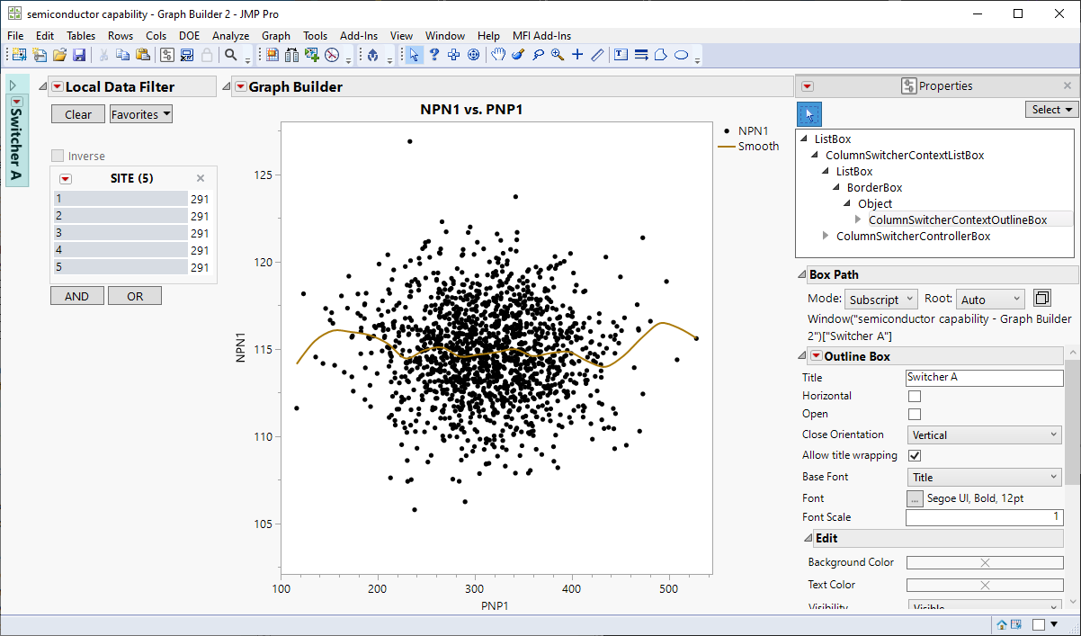Pick the Brush tool in toolbar

click(518, 55)
